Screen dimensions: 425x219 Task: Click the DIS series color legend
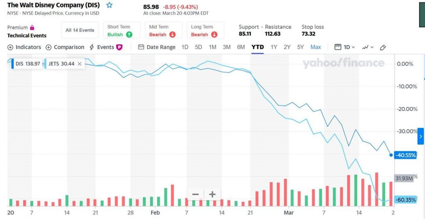pyautogui.click(x=12, y=64)
